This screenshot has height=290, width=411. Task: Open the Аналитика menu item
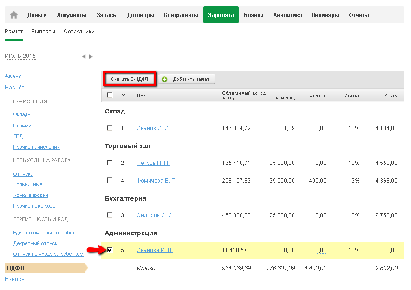[287, 15]
